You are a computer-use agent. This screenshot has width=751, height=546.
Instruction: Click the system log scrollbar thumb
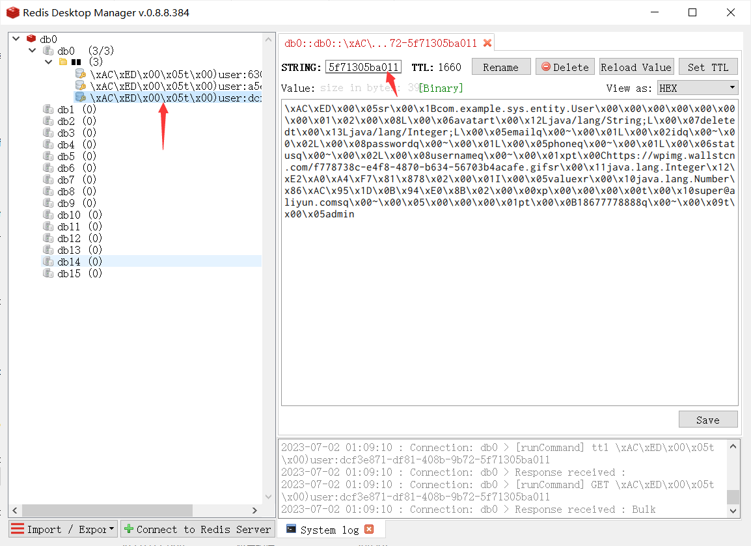tap(733, 497)
